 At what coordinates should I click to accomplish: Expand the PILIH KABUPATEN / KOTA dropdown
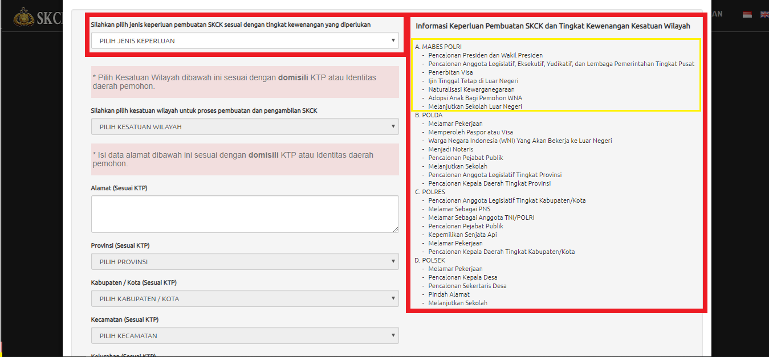[x=245, y=298]
